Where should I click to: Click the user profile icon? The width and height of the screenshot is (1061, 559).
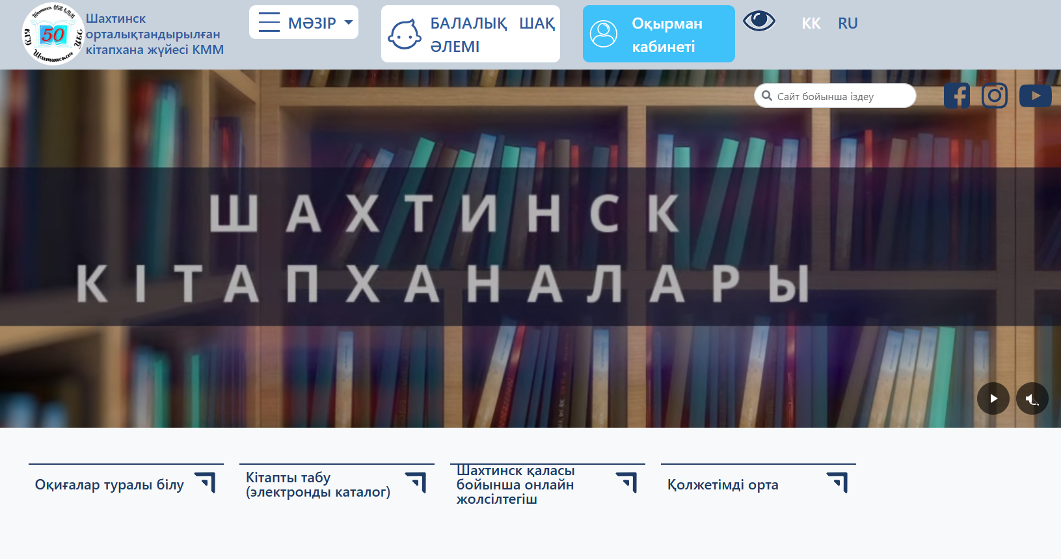click(604, 34)
